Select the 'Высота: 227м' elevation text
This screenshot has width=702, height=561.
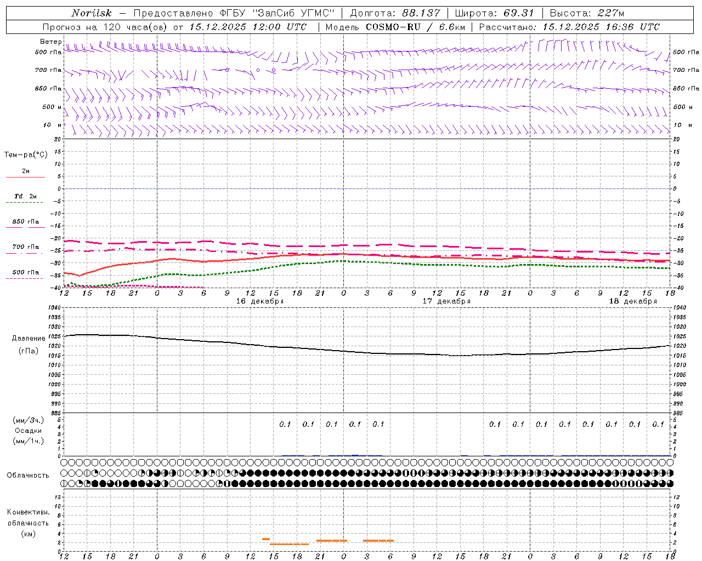[x=587, y=13]
